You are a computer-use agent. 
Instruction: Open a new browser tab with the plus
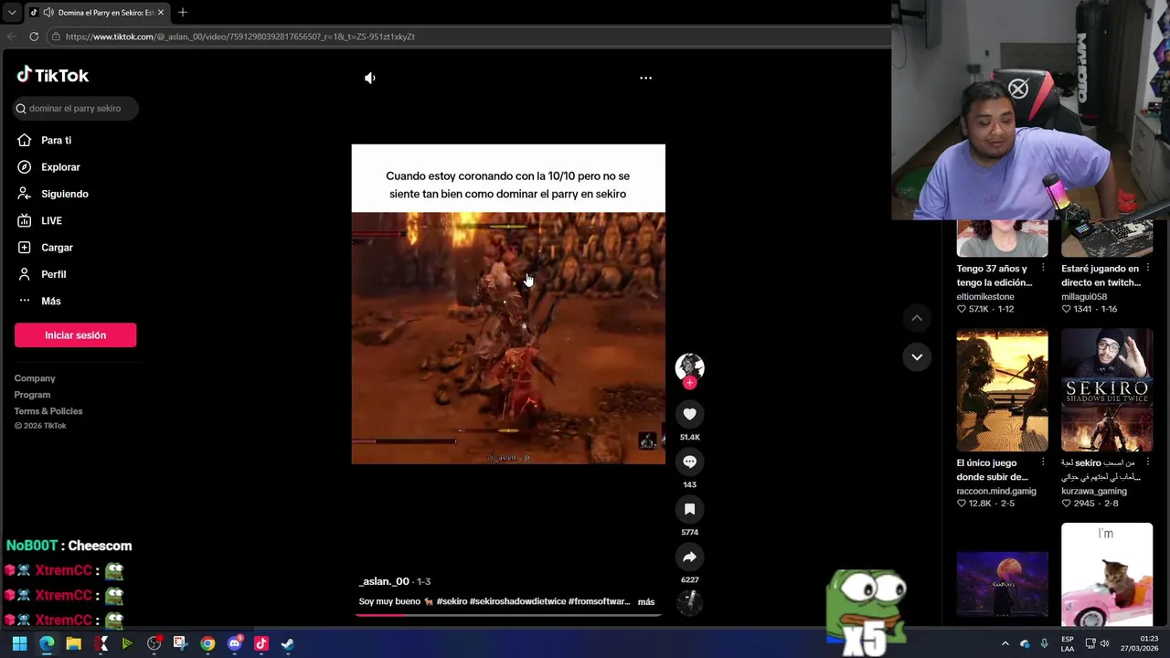[183, 13]
